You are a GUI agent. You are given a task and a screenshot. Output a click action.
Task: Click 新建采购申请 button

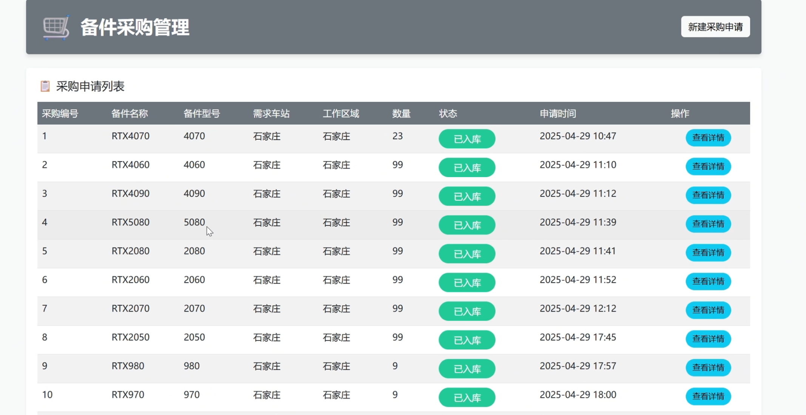pyautogui.click(x=715, y=27)
